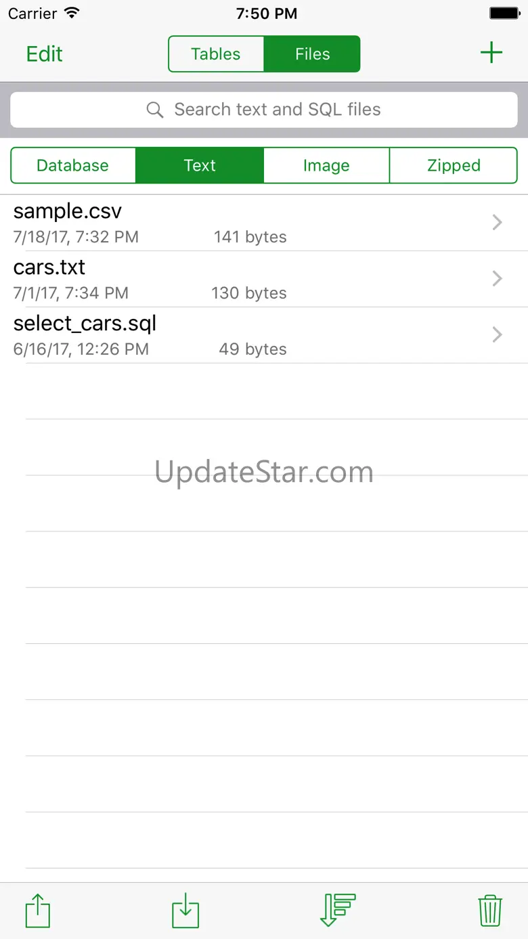Select the Files segment
The height and width of the screenshot is (939, 528).
pos(312,54)
